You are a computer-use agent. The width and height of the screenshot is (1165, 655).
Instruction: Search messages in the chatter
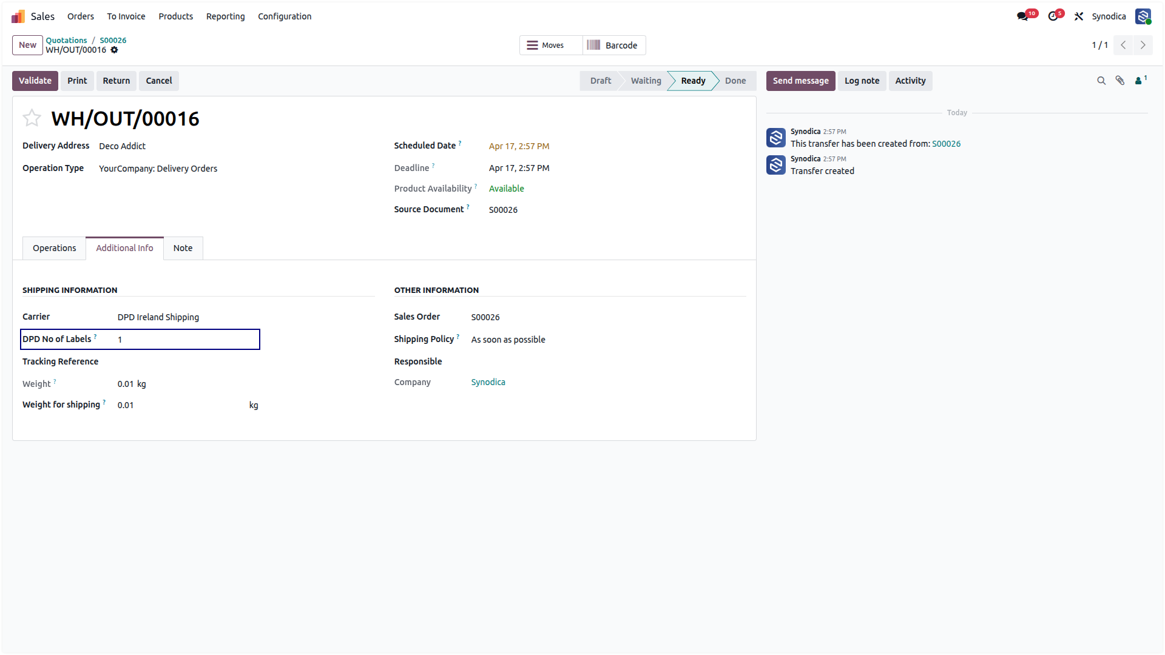[1101, 81]
